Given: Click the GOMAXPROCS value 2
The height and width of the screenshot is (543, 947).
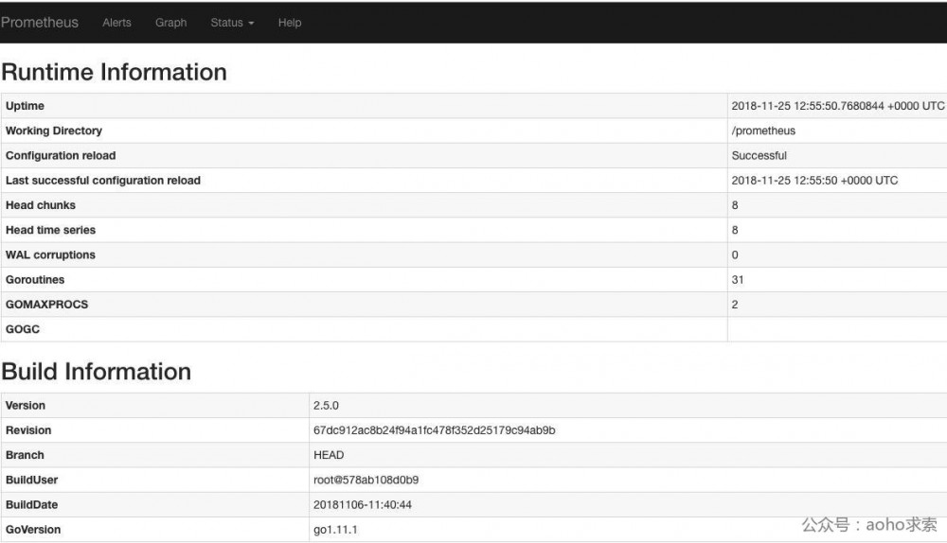Looking at the screenshot, I should [735, 304].
